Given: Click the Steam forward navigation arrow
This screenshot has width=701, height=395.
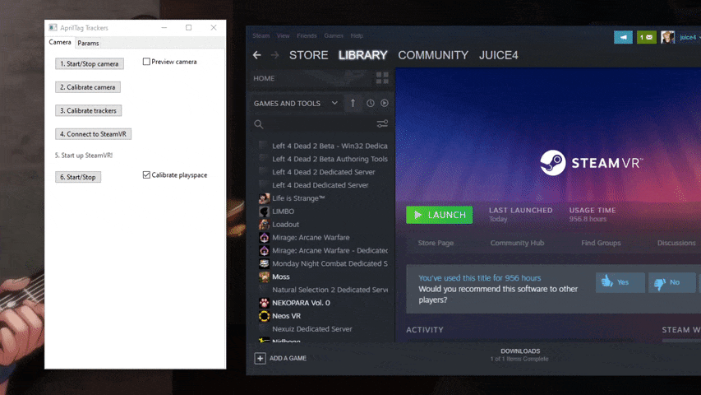Looking at the screenshot, I should tap(274, 55).
